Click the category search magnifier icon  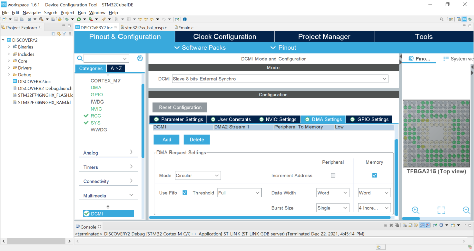click(80, 58)
